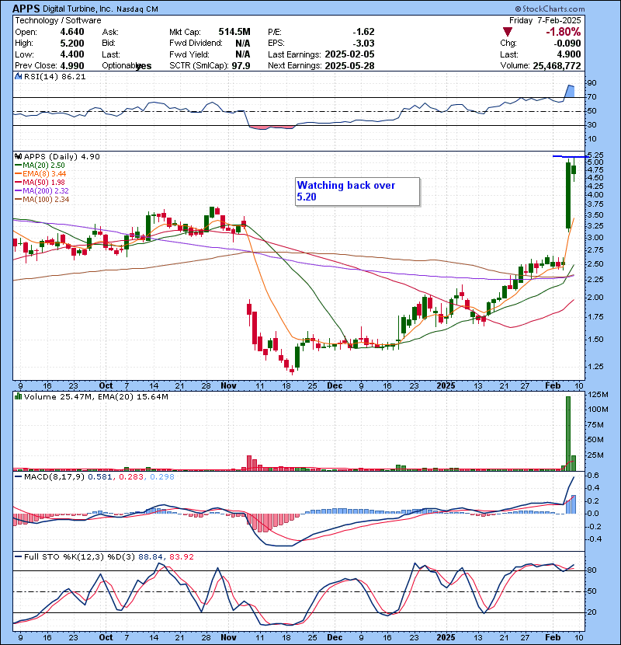Click the MACD signal value 0.283
The image size is (621, 645).
point(131,476)
